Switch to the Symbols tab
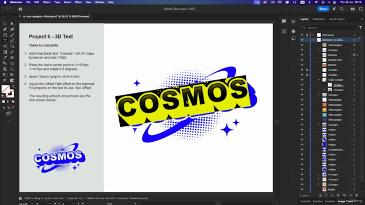The height and width of the screenshot is (205, 365). [x=330, y=201]
